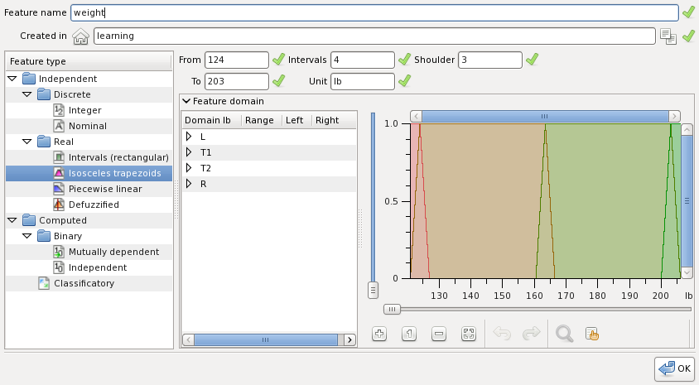Click the chart's top horizontal scrollbar thumb
Screen dimensions: 699x385
coord(545,116)
